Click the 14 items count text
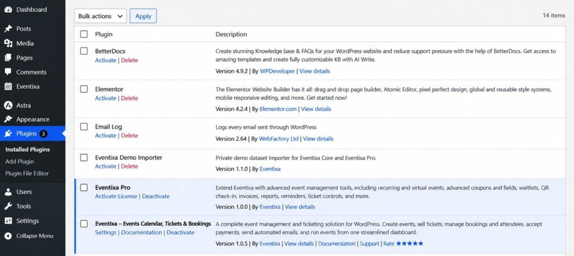Screen dimensions: 574x256 pyautogui.click(x=554, y=16)
